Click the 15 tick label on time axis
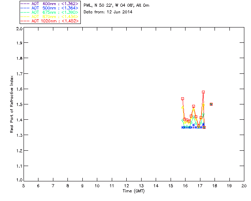 click(171, 186)
